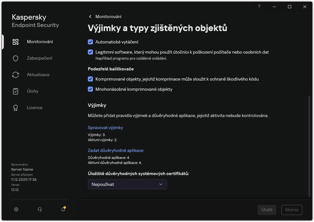Click Zadat důvěryhodné aplikace
Image resolution: width=314 pixels, height=222 pixels.
[x=115, y=150]
